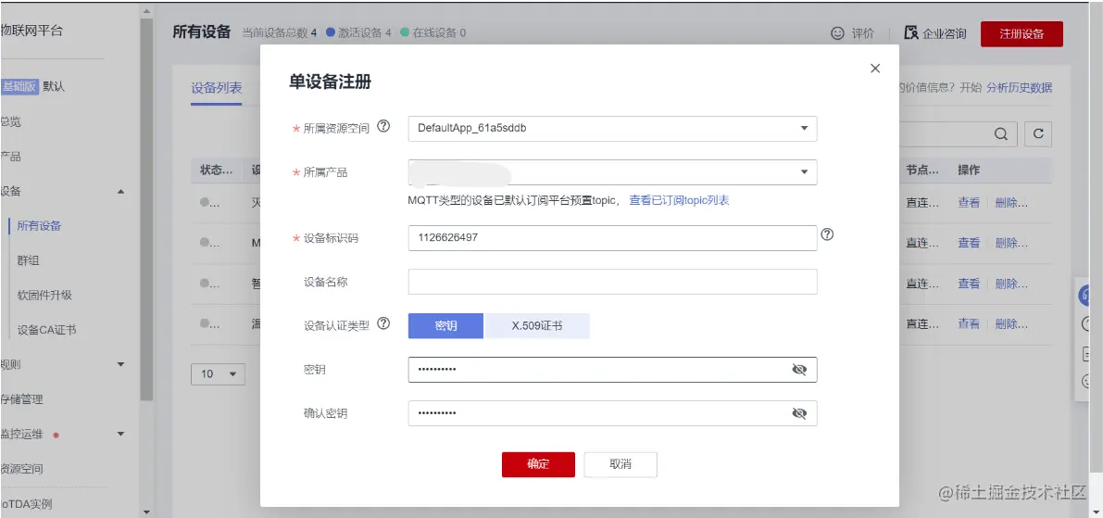Focus the 密钥 password field
1103x518 pixels.
pyautogui.click(x=612, y=370)
